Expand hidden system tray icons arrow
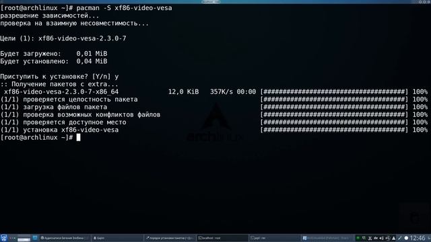This screenshot has width=431, height=242. click(393, 238)
